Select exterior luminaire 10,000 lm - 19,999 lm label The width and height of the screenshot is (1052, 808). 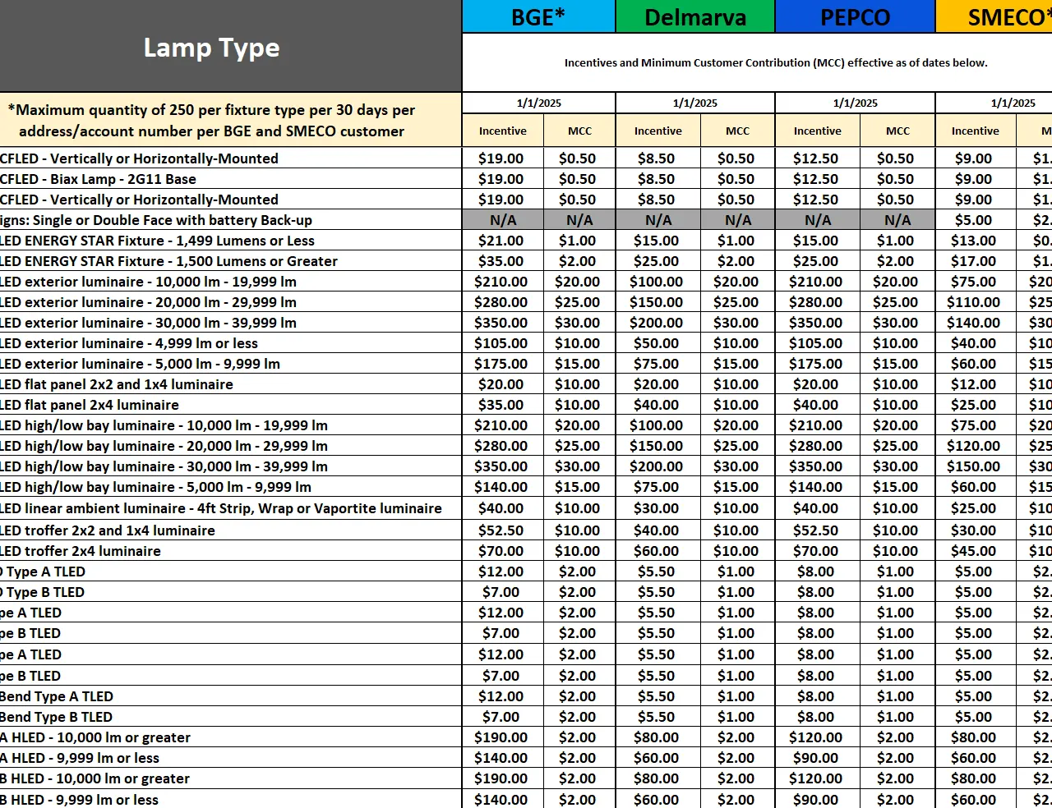click(x=149, y=282)
